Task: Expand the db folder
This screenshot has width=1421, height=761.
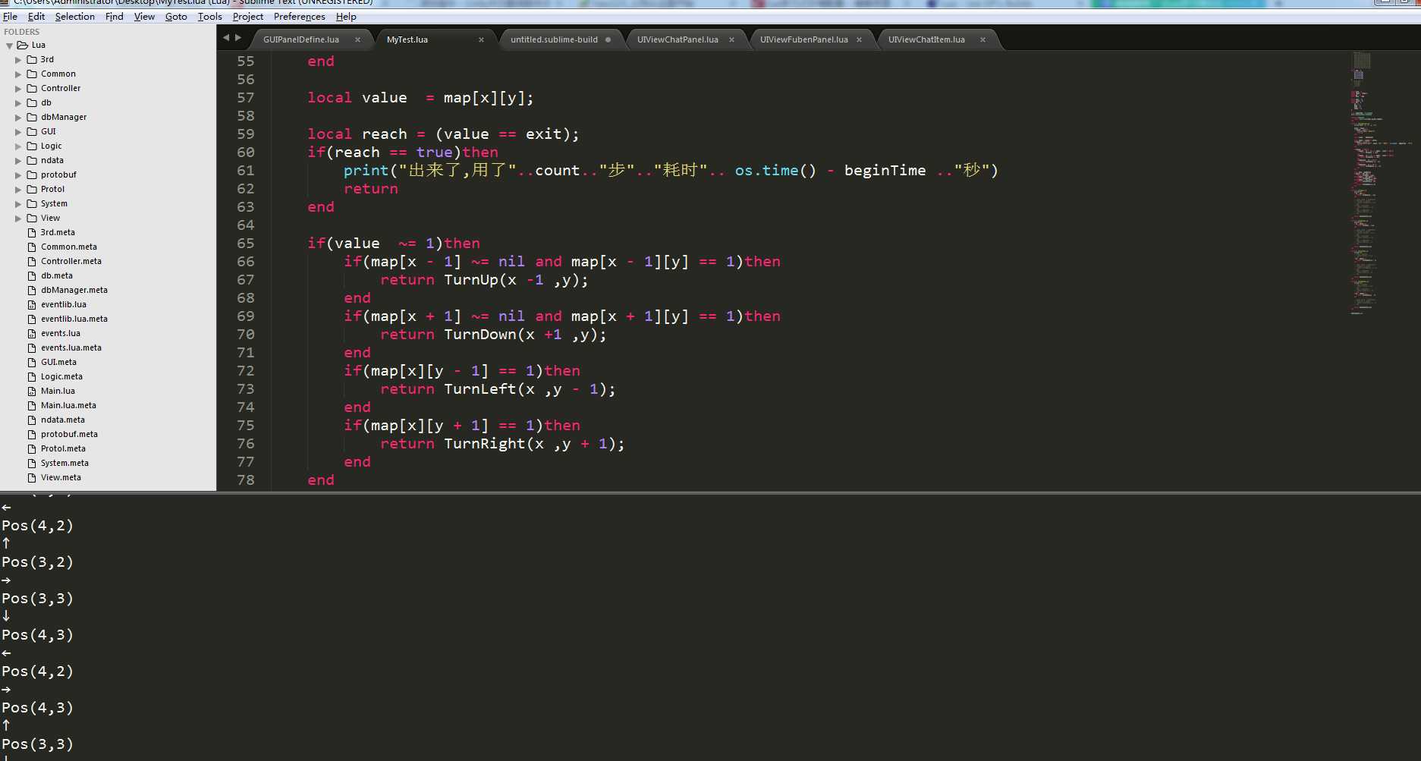Action: [x=18, y=103]
